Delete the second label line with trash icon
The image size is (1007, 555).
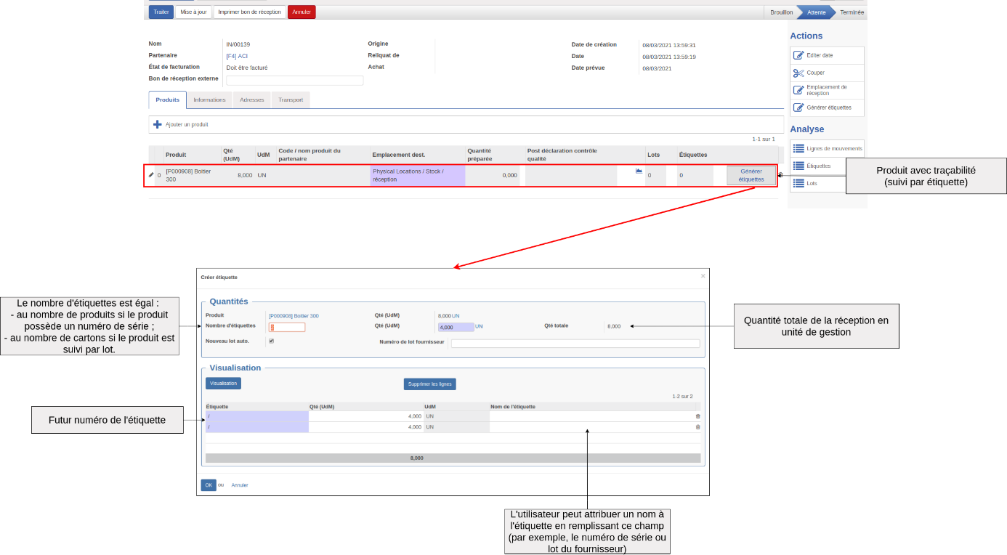pyautogui.click(x=698, y=427)
